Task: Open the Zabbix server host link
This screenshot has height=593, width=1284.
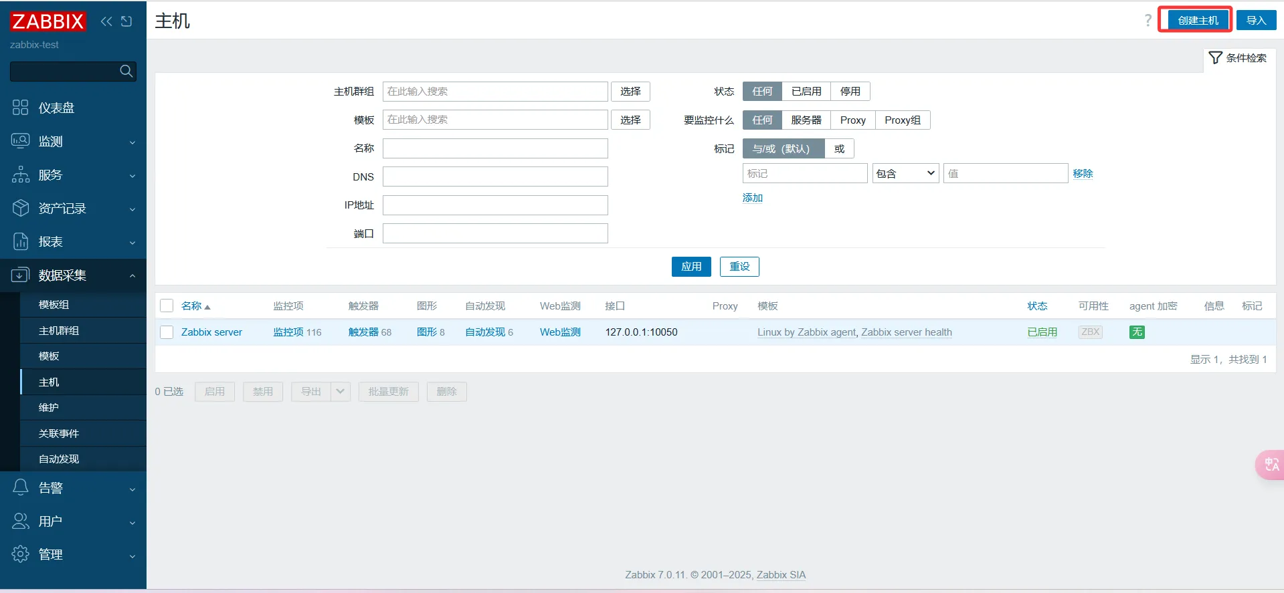Action: pyautogui.click(x=211, y=332)
